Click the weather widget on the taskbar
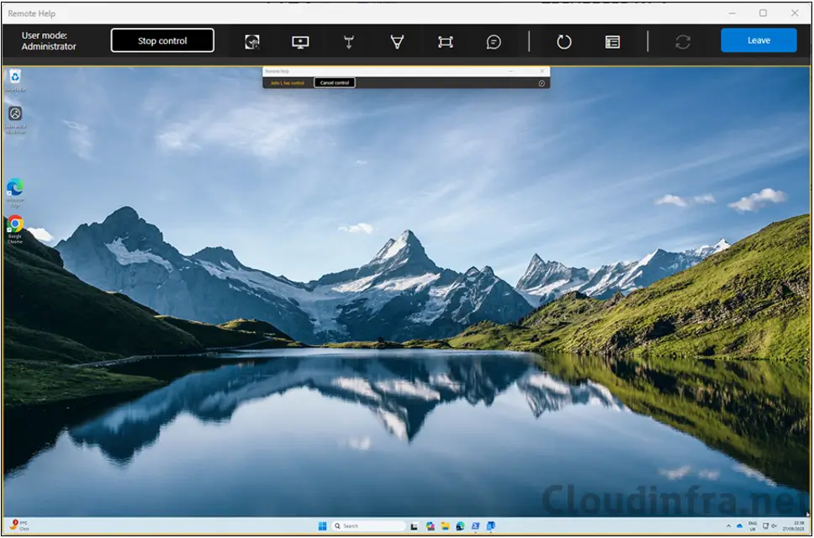The height and width of the screenshot is (538, 814). click(18, 526)
